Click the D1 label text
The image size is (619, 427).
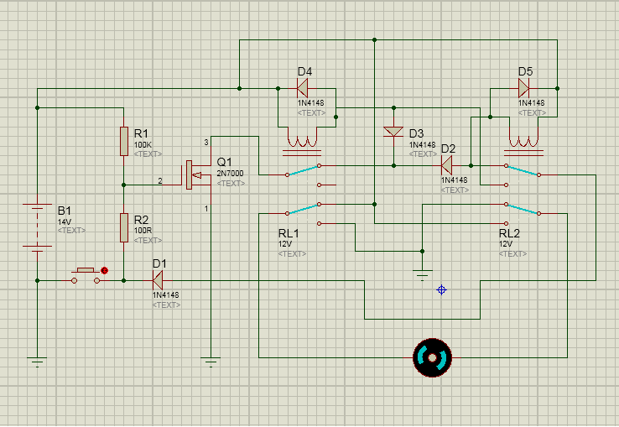[x=159, y=263]
